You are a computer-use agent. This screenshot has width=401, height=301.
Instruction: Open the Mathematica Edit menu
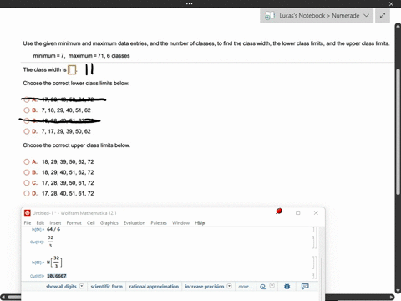pyautogui.click(x=40, y=223)
